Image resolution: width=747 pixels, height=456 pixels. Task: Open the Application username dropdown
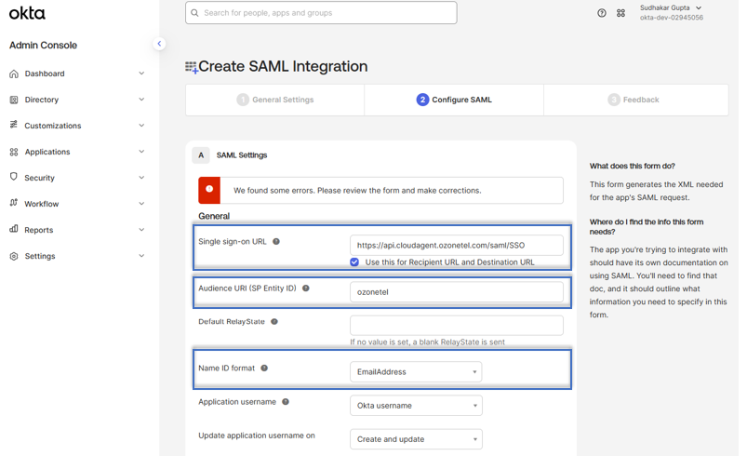416,406
